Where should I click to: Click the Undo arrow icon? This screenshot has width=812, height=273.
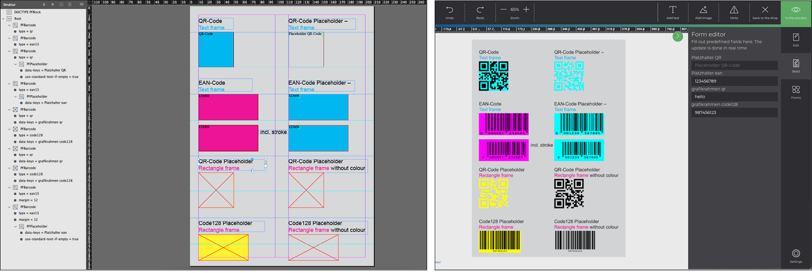click(449, 10)
